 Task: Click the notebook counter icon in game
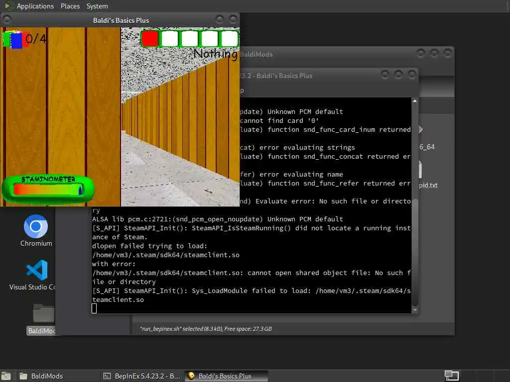click(14, 40)
